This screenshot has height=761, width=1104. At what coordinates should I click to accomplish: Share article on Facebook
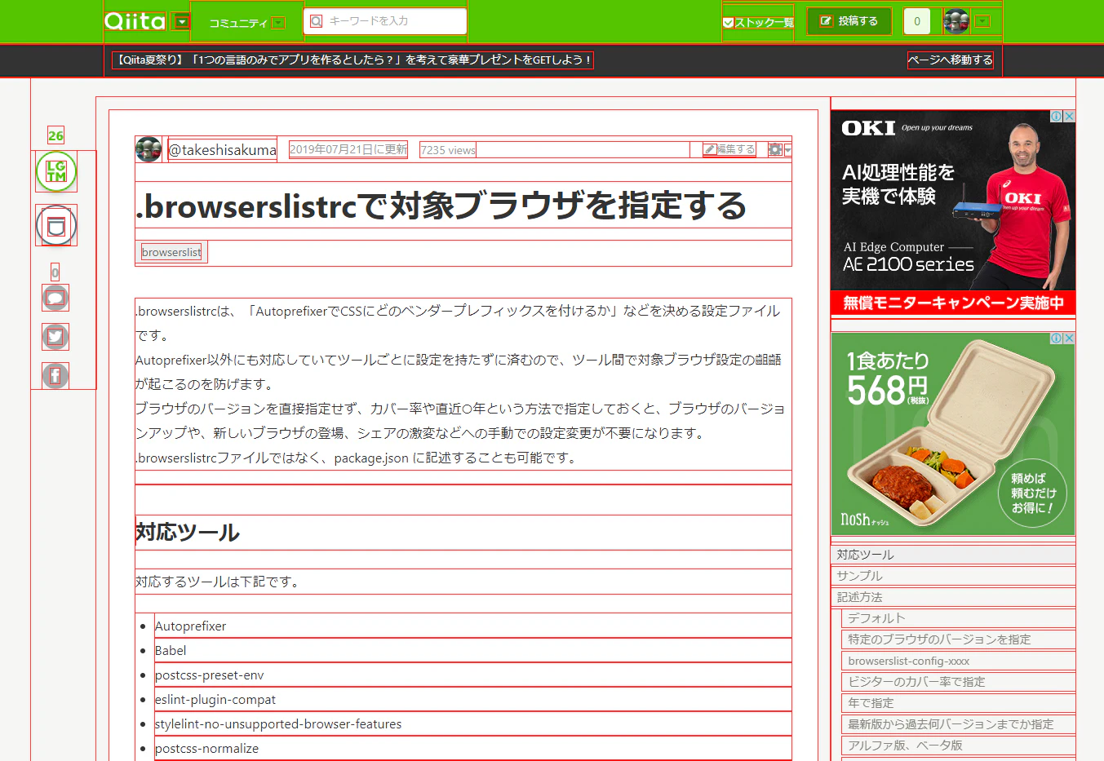(x=55, y=376)
